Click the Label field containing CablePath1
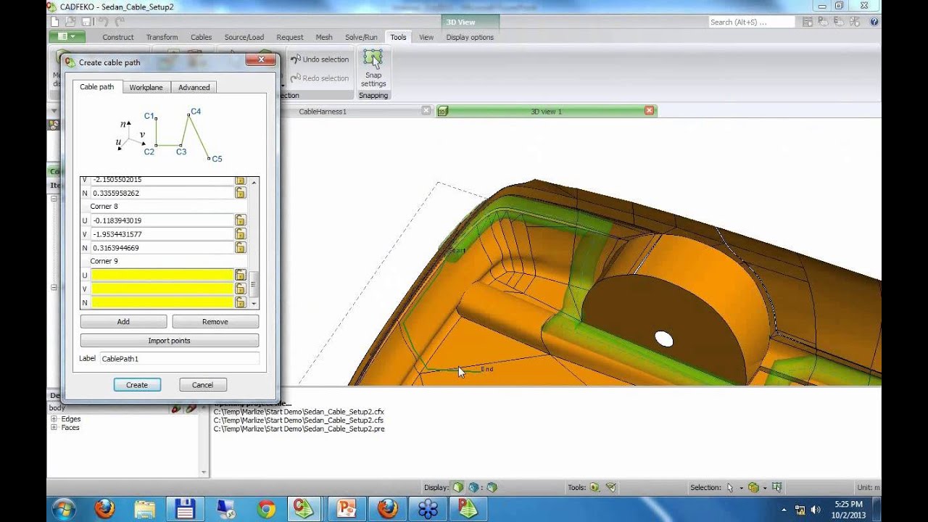Viewport: 928px width, 522px height. click(x=179, y=359)
